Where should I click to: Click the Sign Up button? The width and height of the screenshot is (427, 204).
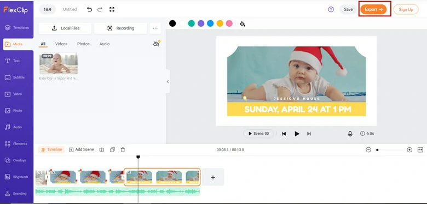pos(406,9)
